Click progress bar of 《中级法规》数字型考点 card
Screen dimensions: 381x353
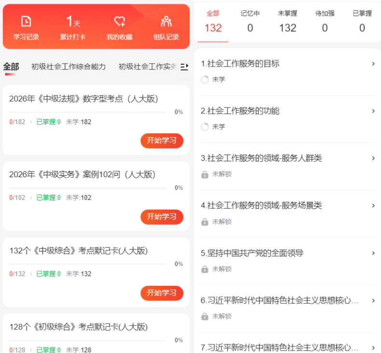coord(87,113)
